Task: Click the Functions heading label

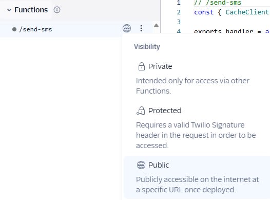Action: coord(31,10)
